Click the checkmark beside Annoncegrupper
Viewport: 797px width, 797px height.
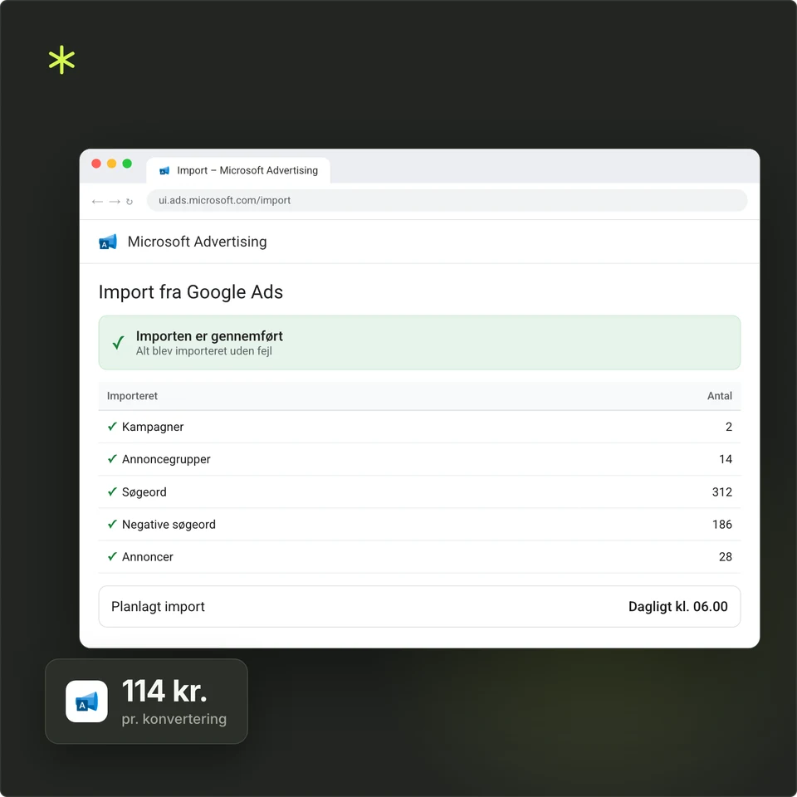coord(112,458)
